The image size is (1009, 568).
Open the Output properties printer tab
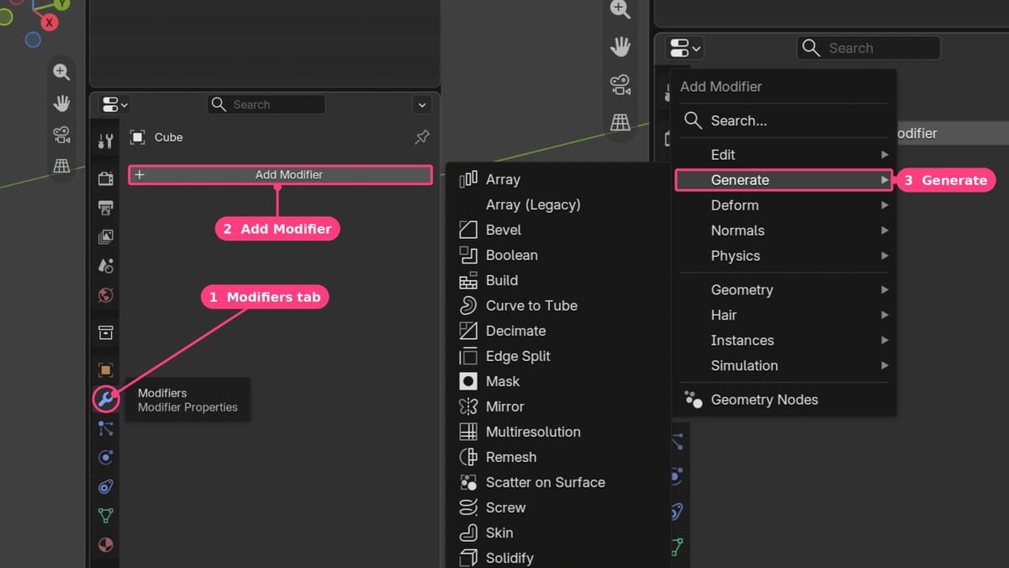coord(105,207)
